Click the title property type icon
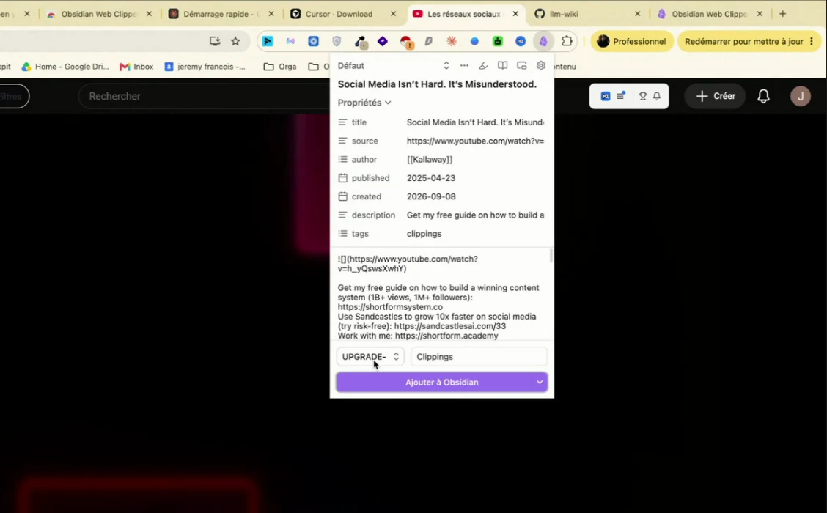 pos(343,122)
